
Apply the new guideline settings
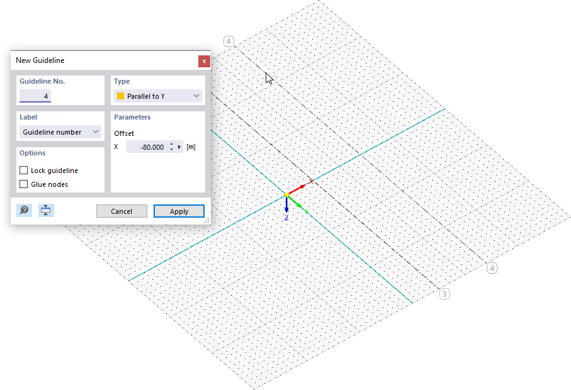(x=179, y=211)
